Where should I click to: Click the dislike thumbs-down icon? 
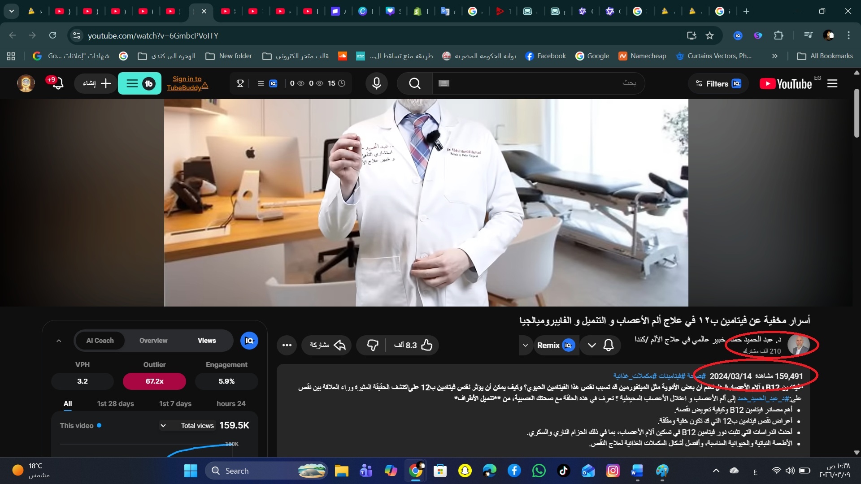pos(372,345)
